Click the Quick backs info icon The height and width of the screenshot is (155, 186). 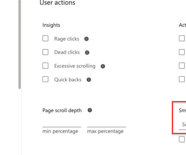tap(89, 80)
